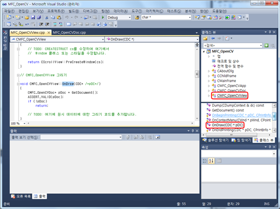Viewport: 280px width, 209px height.
Task: Open the OnDraw(CDC *) member dropdown
Action: tap(197, 39)
